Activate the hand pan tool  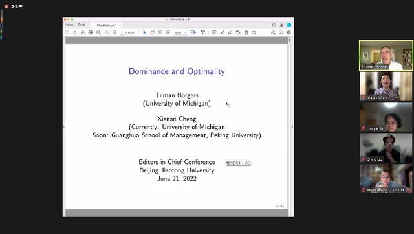(x=153, y=32)
